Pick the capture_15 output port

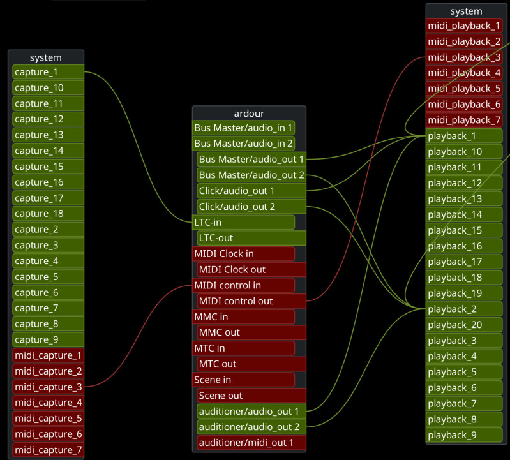tap(48, 167)
